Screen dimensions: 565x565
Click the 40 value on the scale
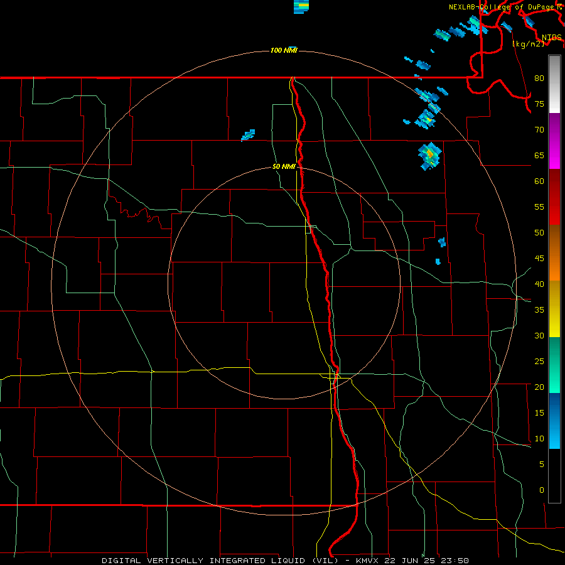pos(539,284)
